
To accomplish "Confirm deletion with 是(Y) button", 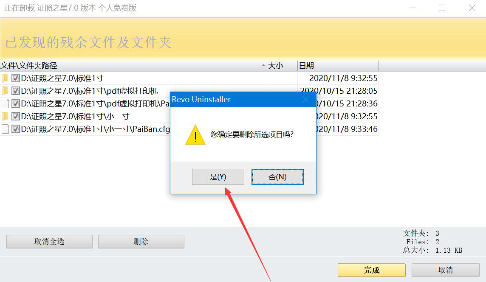I will click(x=218, y=177).
